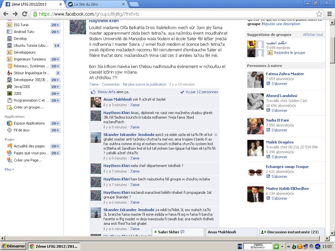Click Ne plus suivre la publication
The image size is (335, 251).
coord(144,84)
